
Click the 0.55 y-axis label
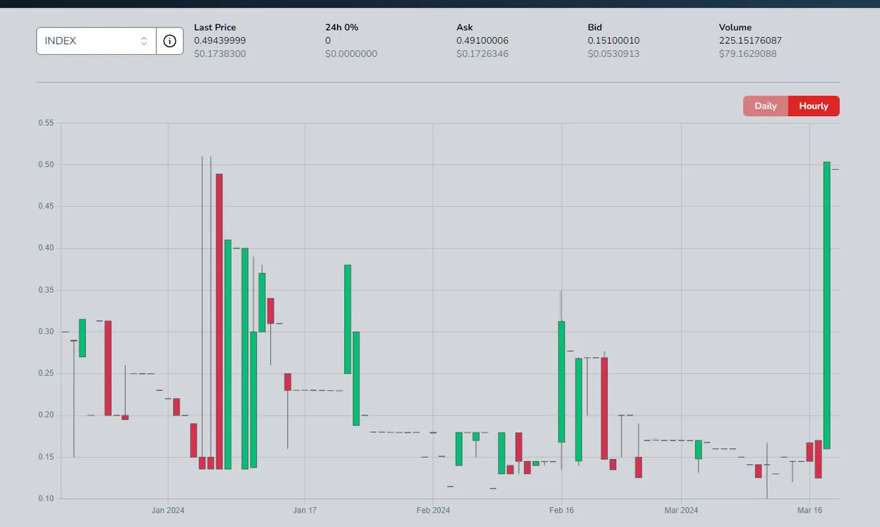click(x=45, y=123)
